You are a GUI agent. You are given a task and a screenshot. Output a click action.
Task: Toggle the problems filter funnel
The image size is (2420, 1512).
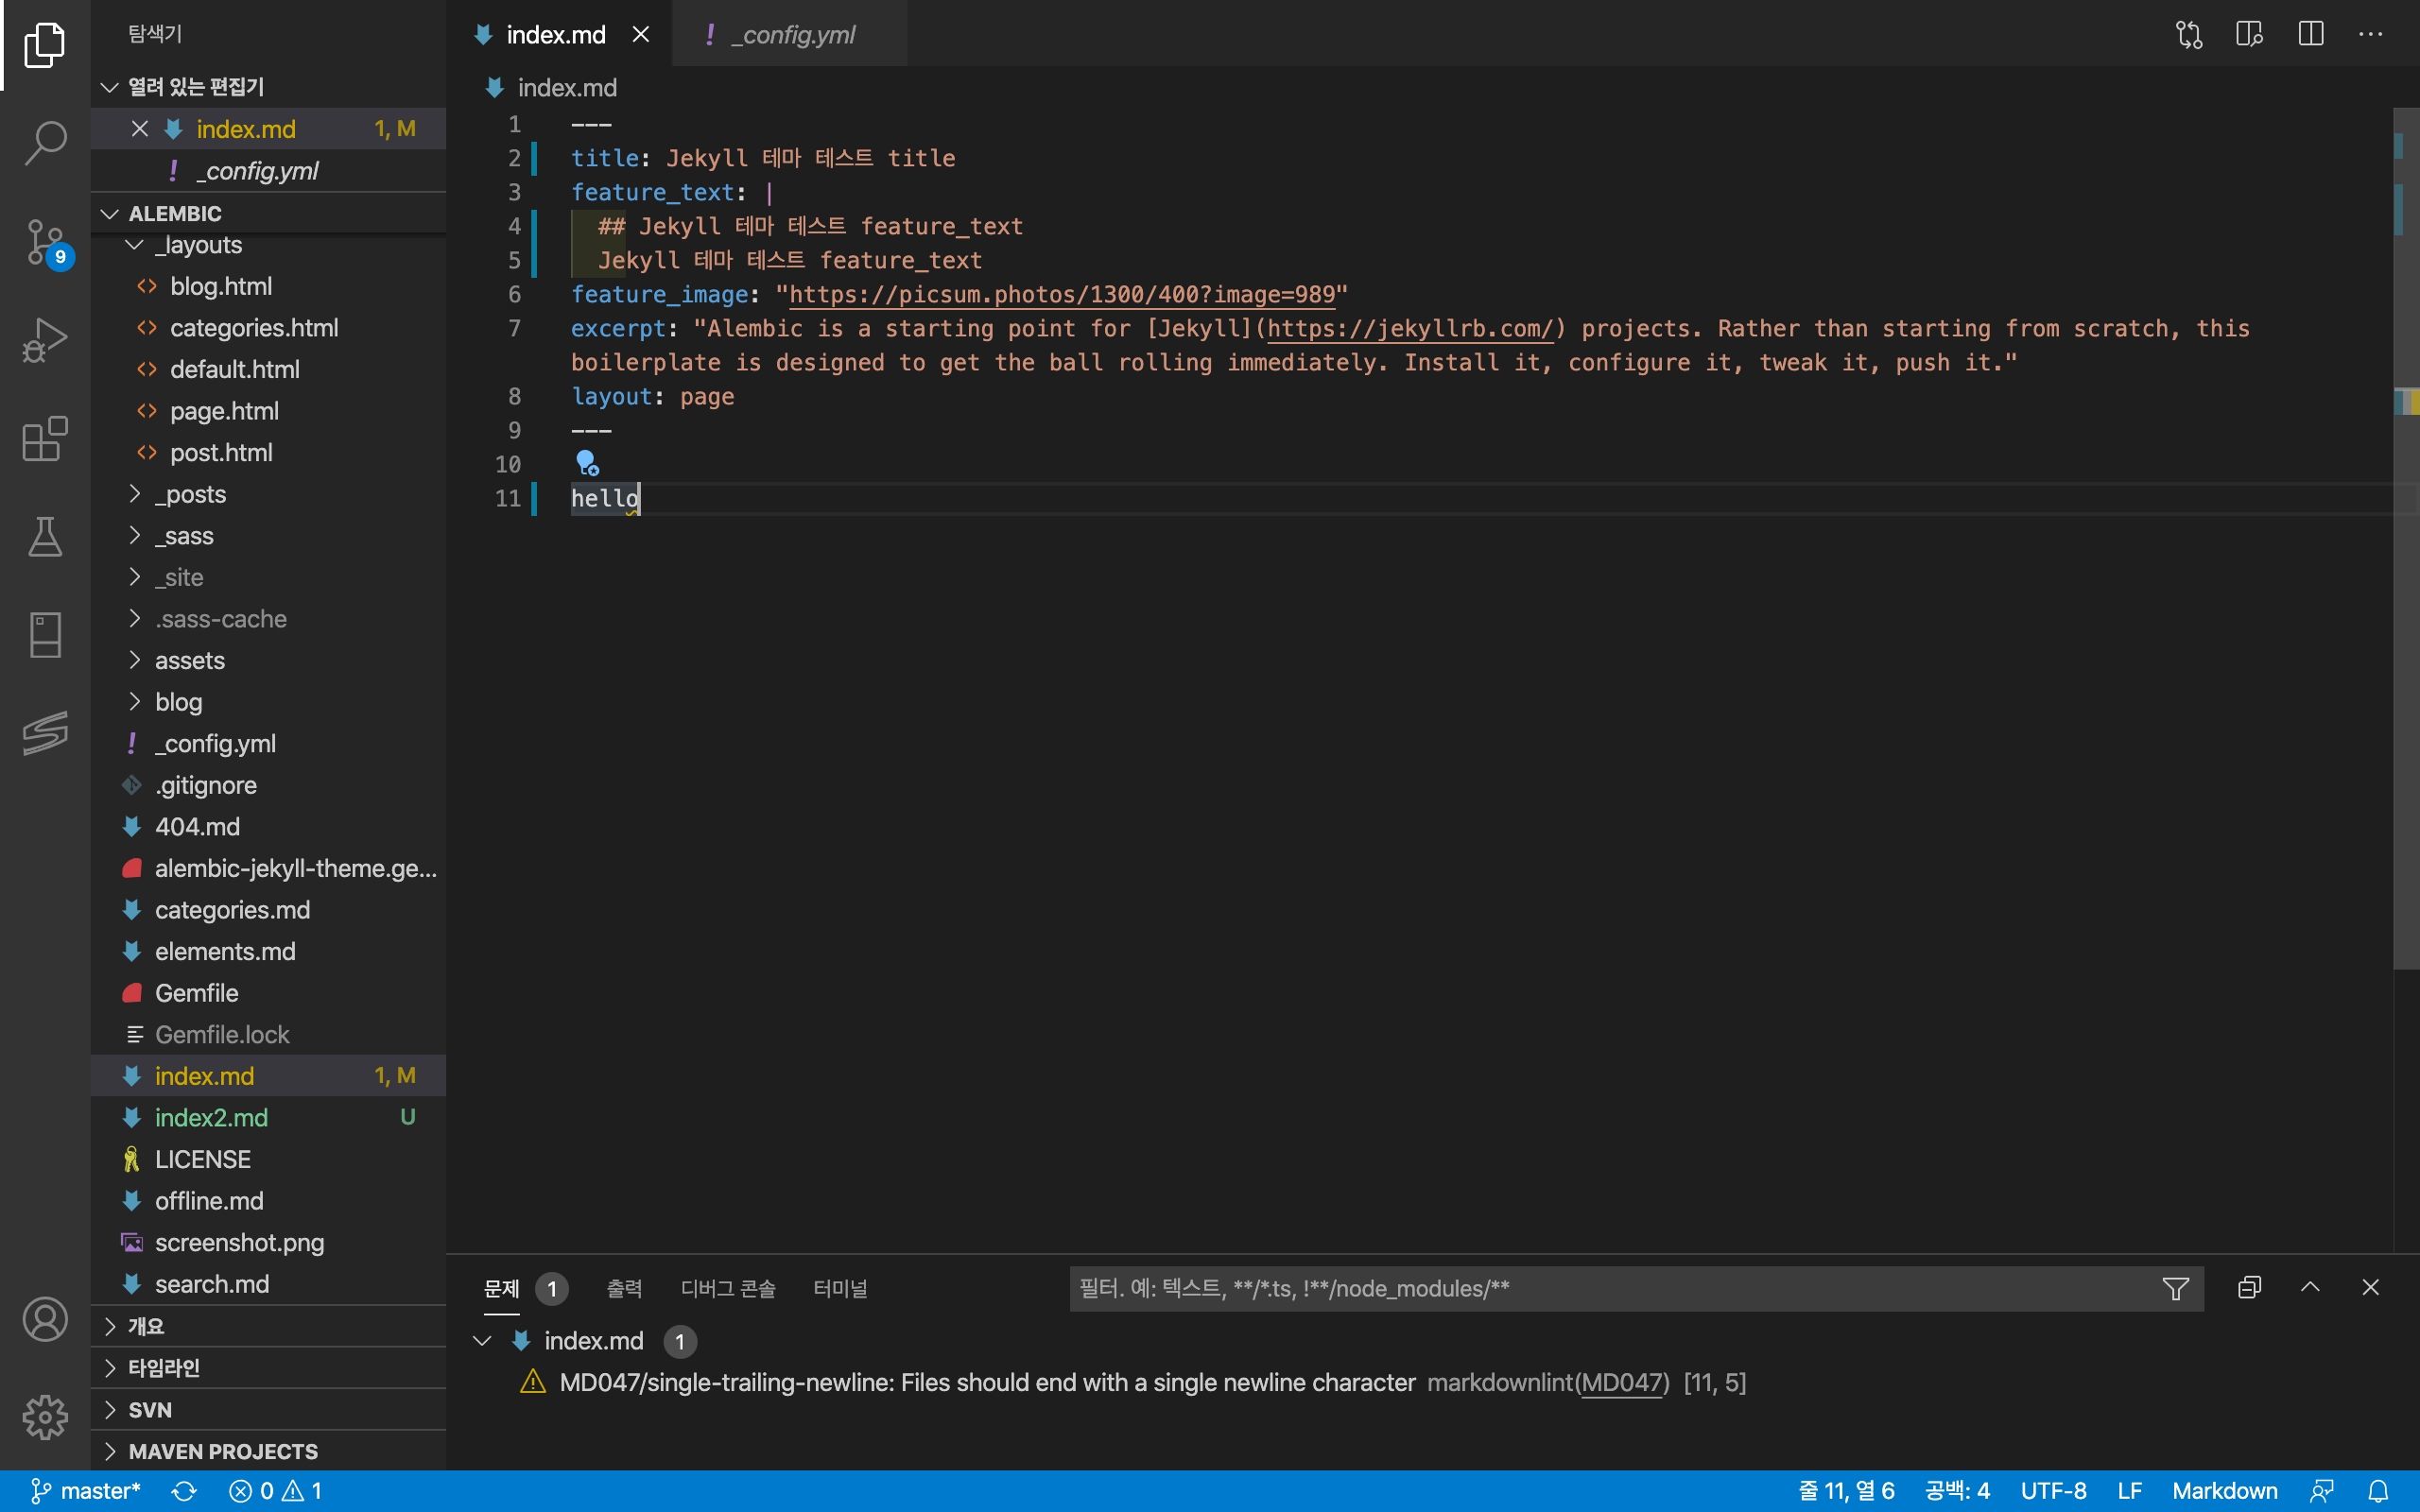[x=2175, y=1289]
